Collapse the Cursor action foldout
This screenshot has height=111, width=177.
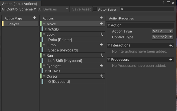[44, 76]
